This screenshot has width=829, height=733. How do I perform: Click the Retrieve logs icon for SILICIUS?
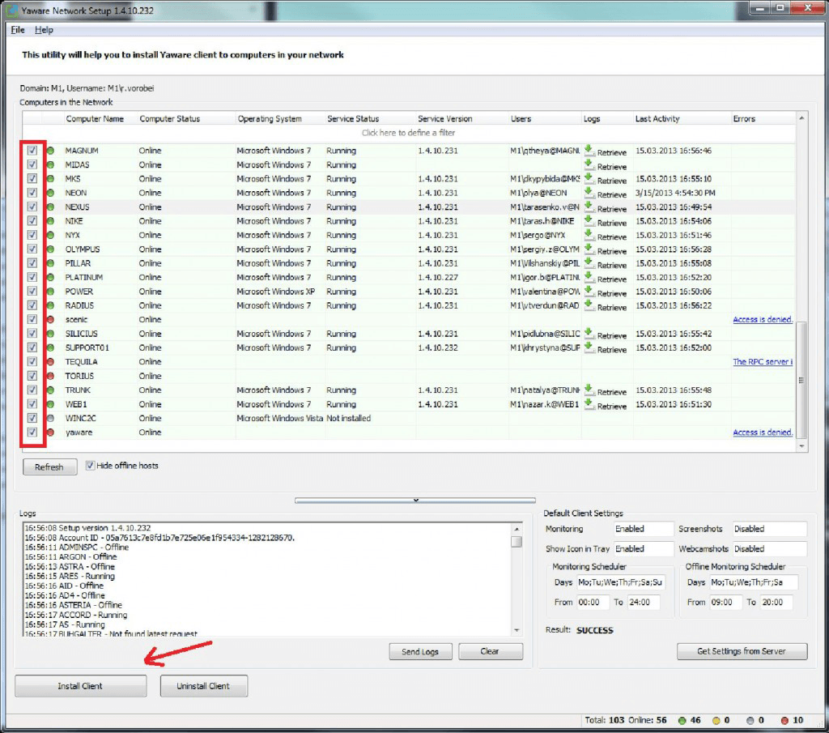[589, 334]
